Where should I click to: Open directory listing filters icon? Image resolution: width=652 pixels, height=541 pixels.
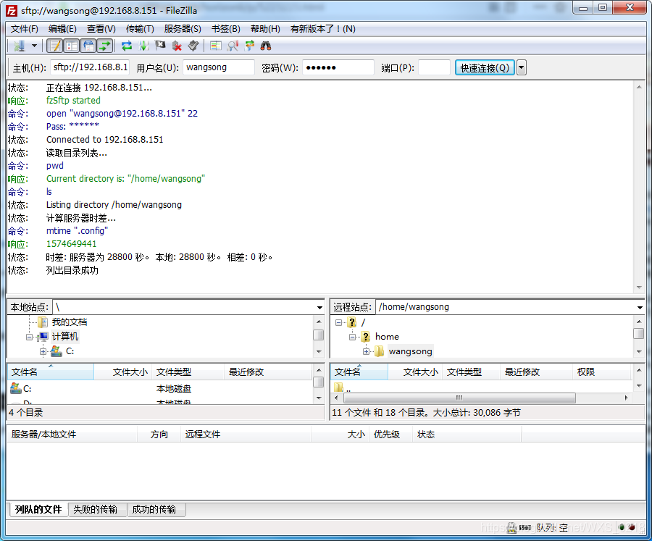216,46
